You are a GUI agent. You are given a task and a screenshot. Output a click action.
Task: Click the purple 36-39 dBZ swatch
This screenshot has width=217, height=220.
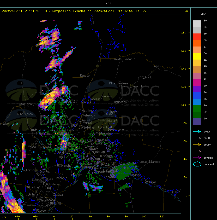pyautogui.click(x=197, y=89)
